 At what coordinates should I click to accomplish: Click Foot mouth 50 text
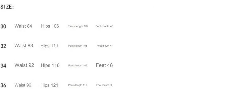(x=104, y=85)
